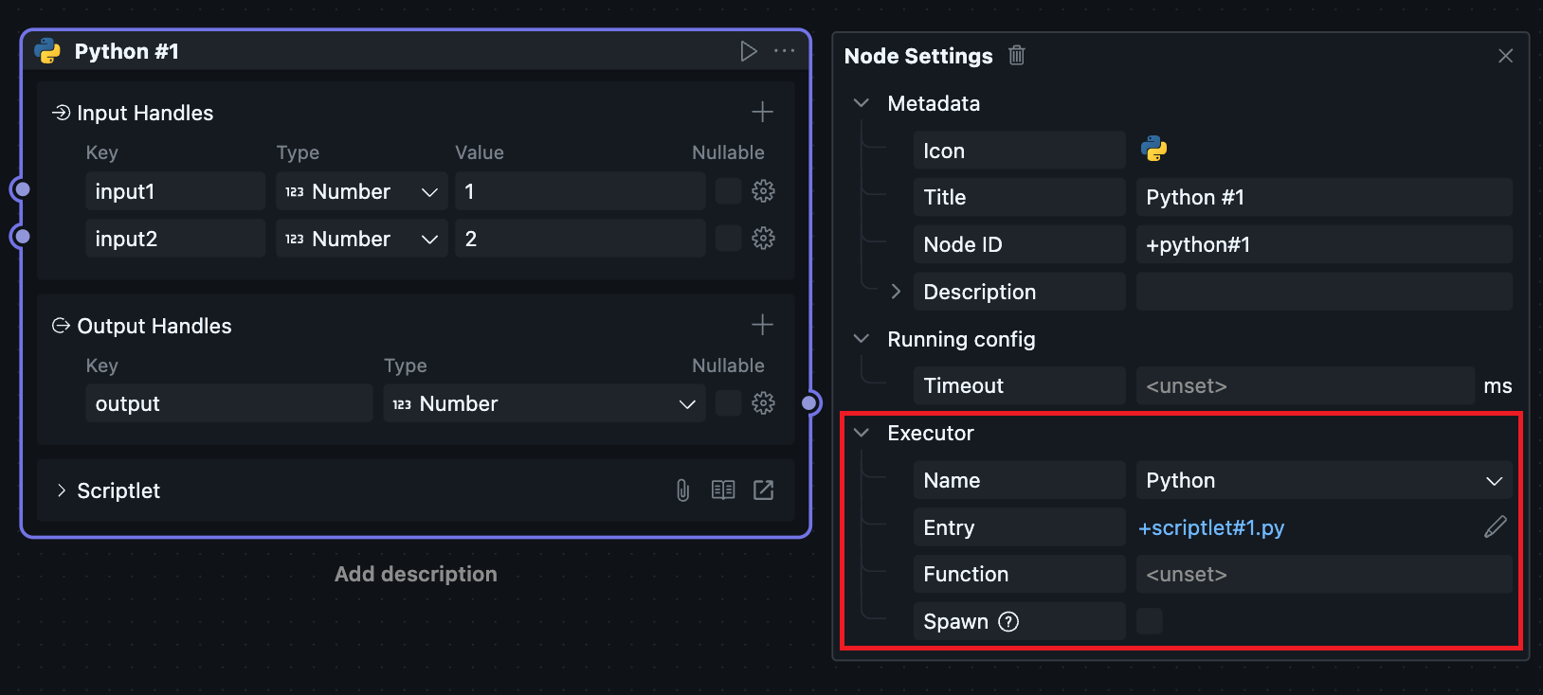Edit the Entry script path
The width and height of the screenshot is (1543, 695).
pos(1495,527)
